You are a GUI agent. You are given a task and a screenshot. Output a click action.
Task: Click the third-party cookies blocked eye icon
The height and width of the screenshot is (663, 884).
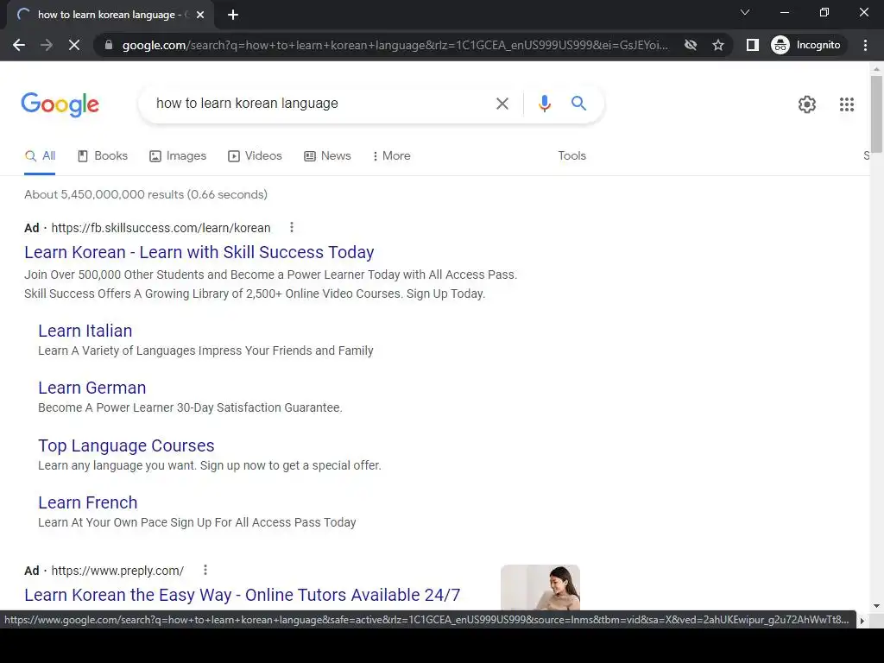coord(690,45)
